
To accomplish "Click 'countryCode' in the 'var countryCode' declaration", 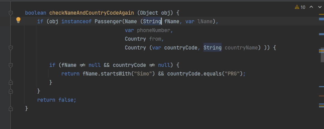I will click(x=181, y=48).
